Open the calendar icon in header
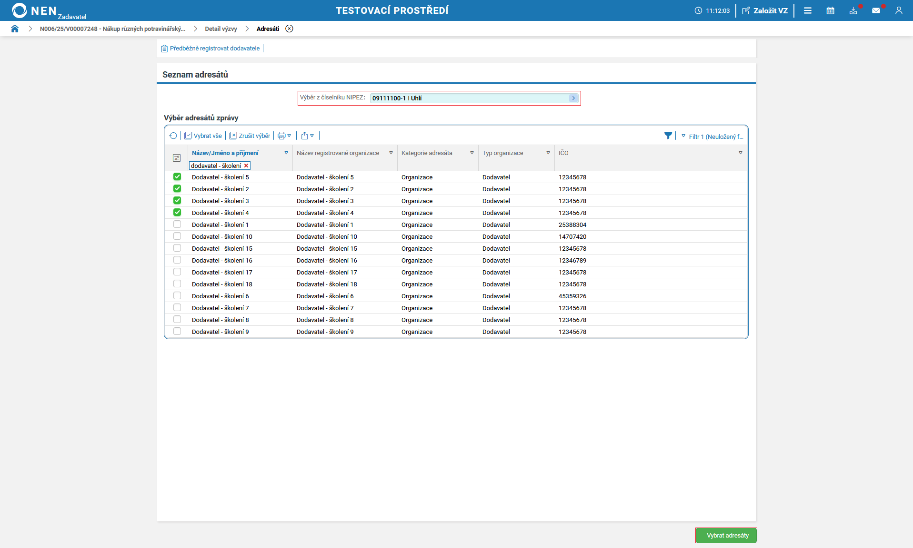Viewport: 913px width, 548px height. tap(830, 10)
